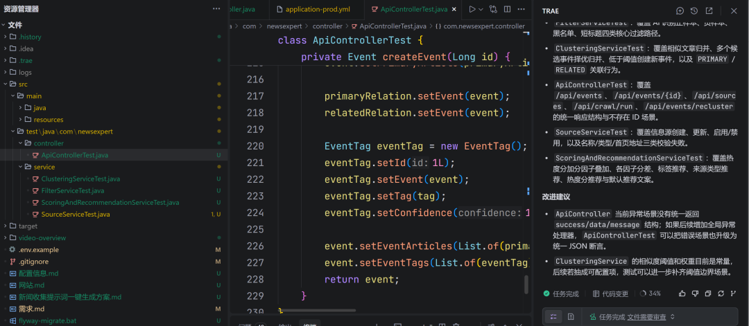Click the 任务完成 status with green check
Image resolution: width=749 pixels, height=326 pixels.
pyautogui.click(x=562, y=293)
